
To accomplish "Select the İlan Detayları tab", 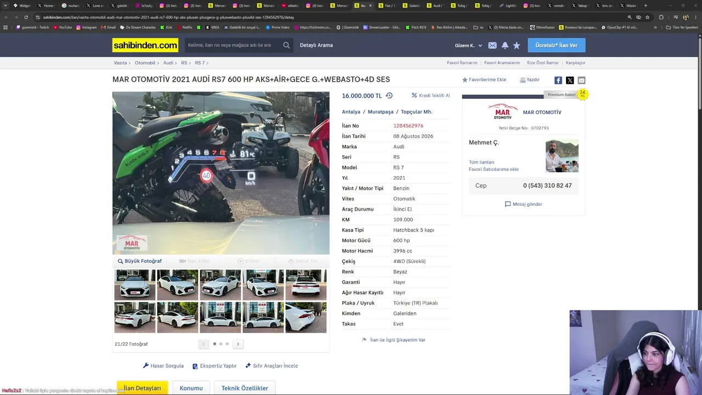I will 142,388.
